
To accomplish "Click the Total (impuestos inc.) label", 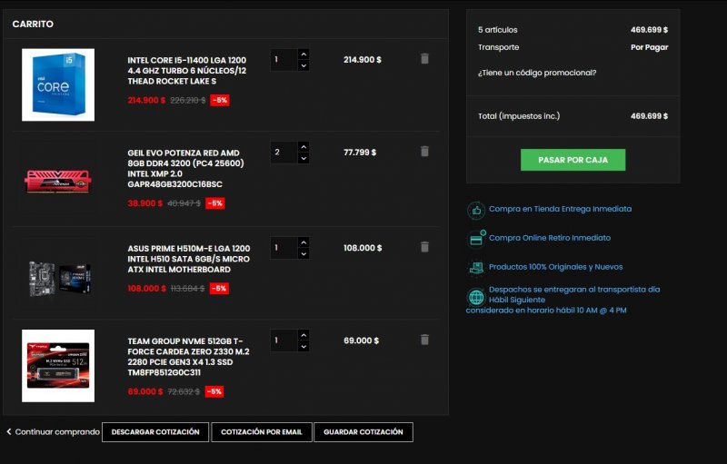I will pos(519,116).
